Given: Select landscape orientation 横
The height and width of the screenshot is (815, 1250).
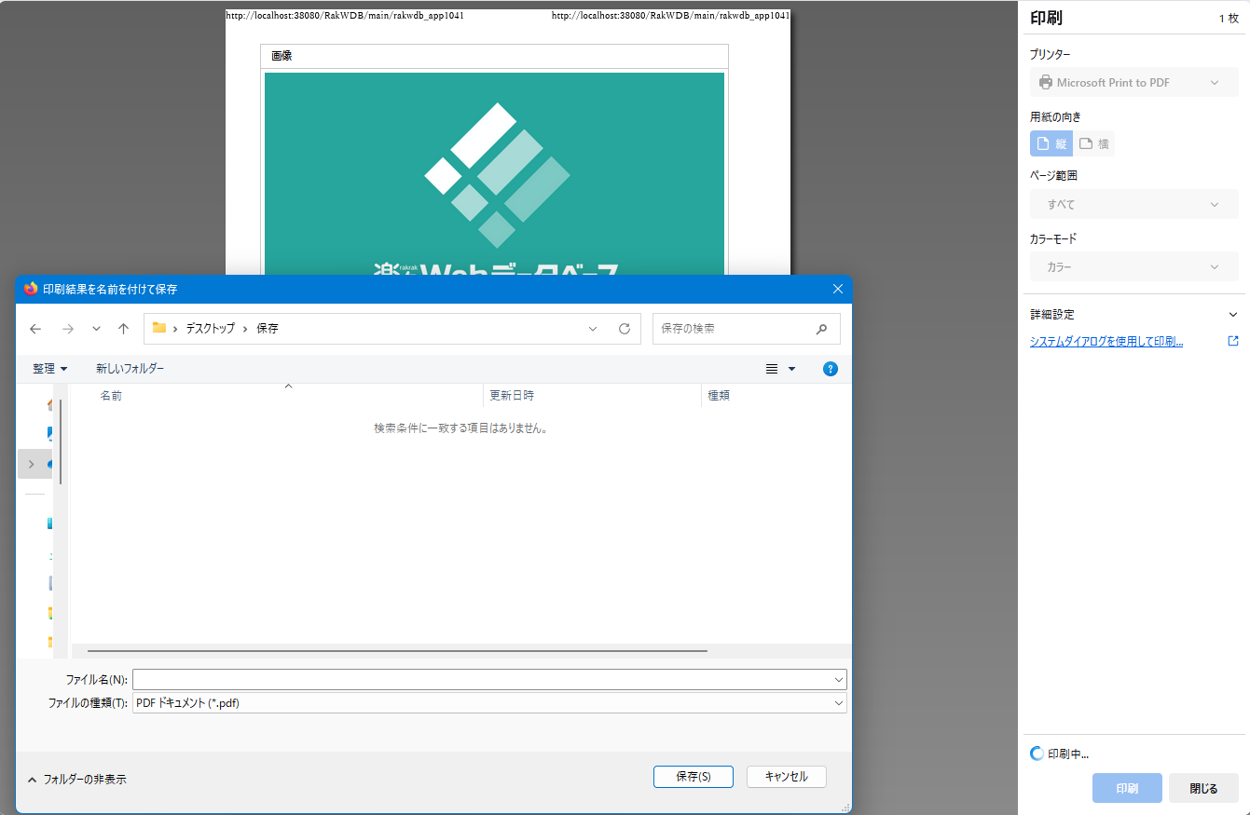Looking at the screenshot, I should (1094, 143).
